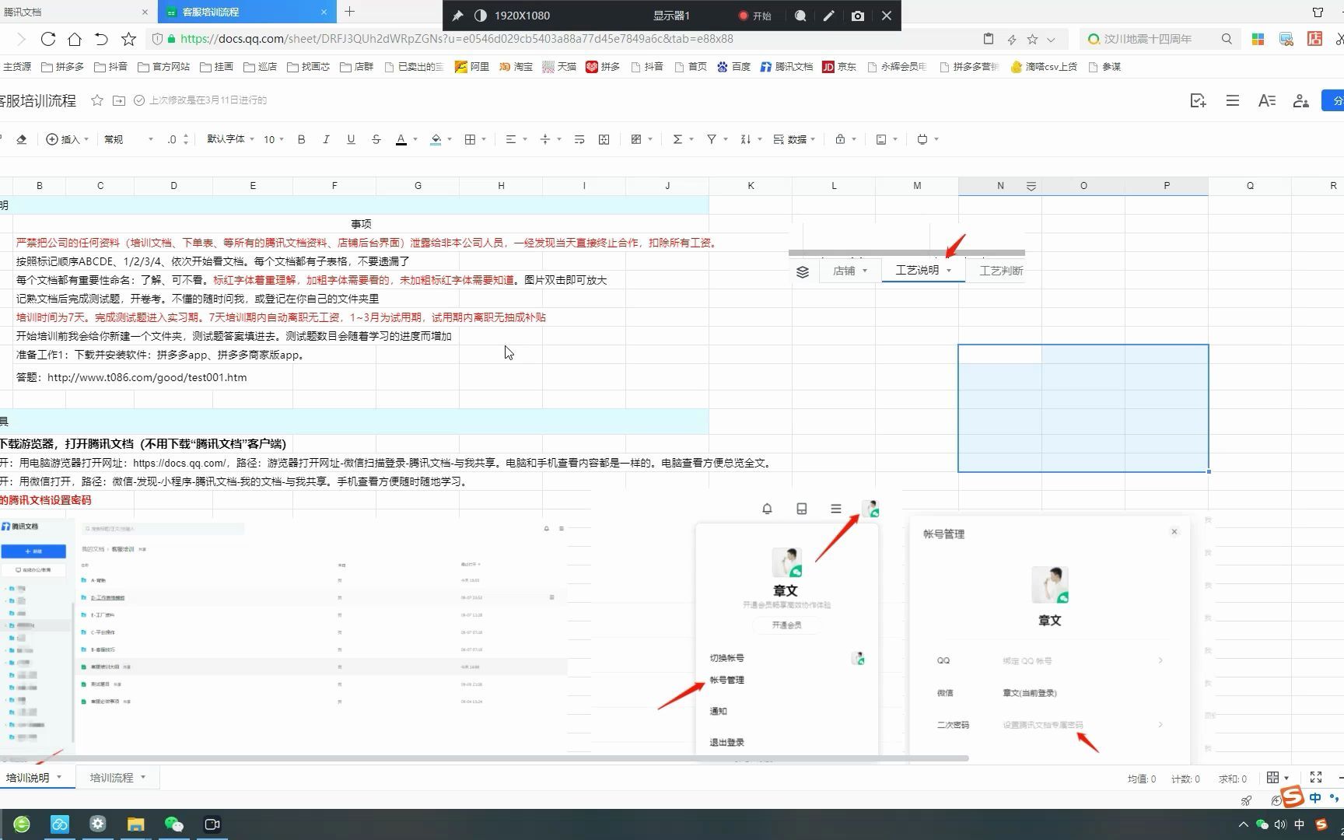
Task: Toggle text wrapping
Action: [x=579, y=139]
